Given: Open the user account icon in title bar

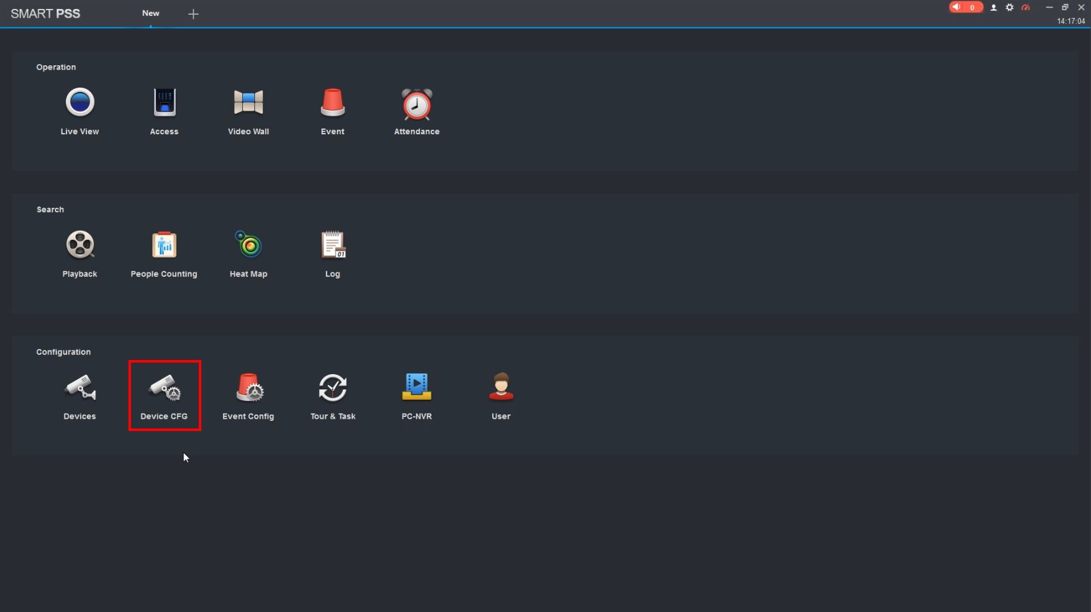Looking at the screenshot, I should 993,8.
